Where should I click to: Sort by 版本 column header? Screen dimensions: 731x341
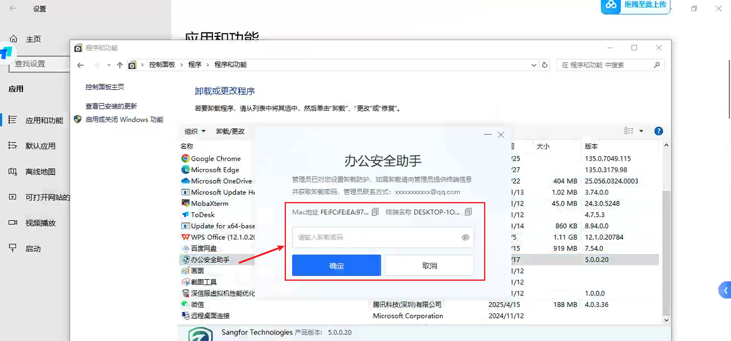coord(592,146)
